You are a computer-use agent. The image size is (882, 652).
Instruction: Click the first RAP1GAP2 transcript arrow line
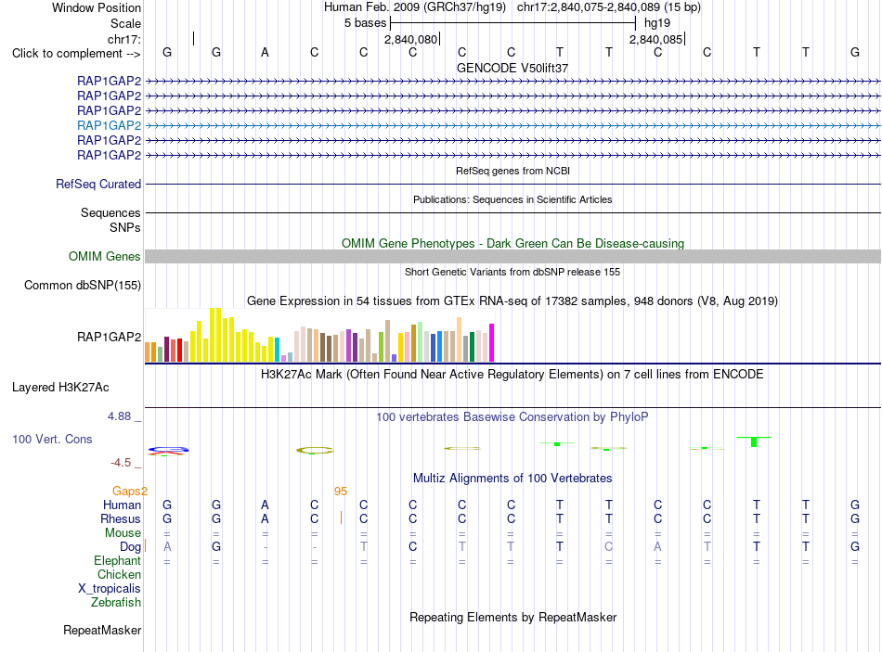coord(512,82)
